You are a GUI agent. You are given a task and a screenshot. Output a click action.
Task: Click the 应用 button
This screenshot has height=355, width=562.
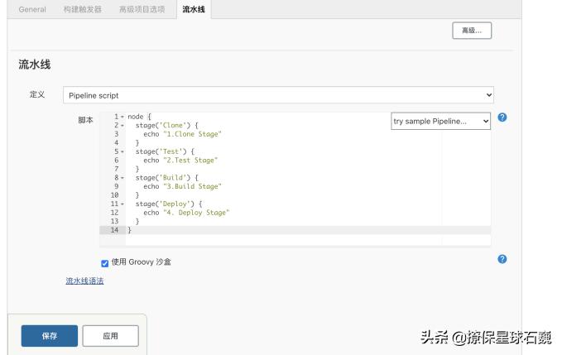click(110, 336)
